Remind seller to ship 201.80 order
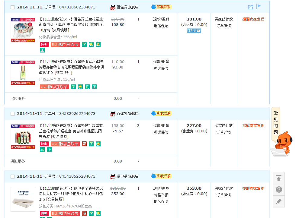 pyautogui.click(x=253, y=19)
